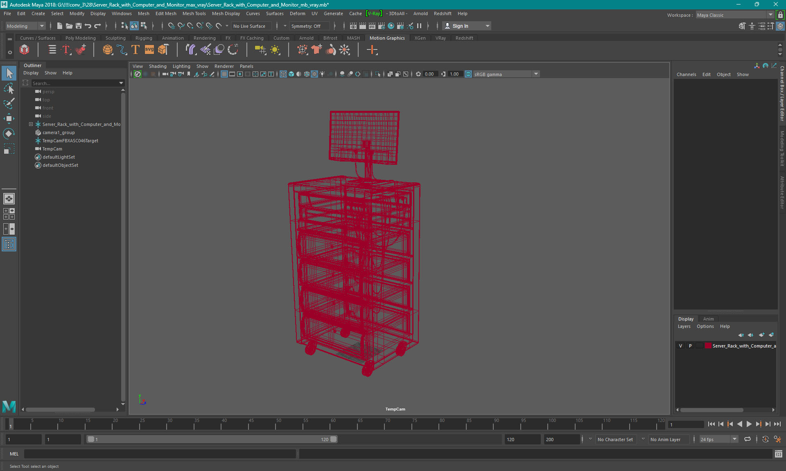Viewport: 786px width, 471px height.
Task: Click the pause IPR render icon
Action: click(419, 26)
